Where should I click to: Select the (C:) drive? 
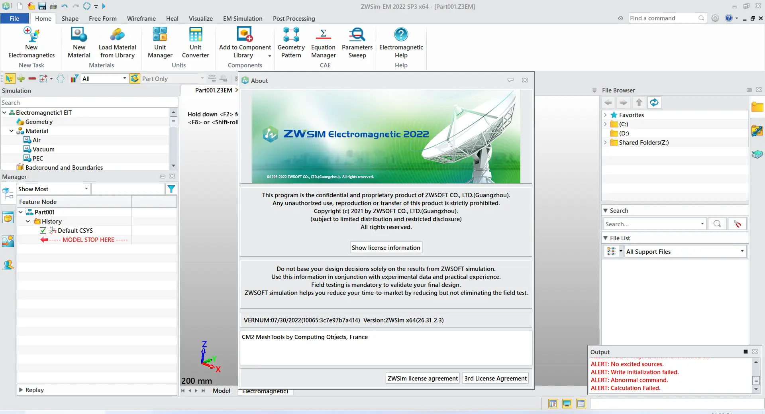click(x=624, y=124)
